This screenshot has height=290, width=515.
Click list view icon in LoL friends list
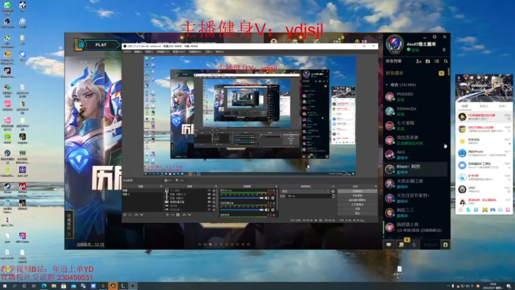(437, 61)
